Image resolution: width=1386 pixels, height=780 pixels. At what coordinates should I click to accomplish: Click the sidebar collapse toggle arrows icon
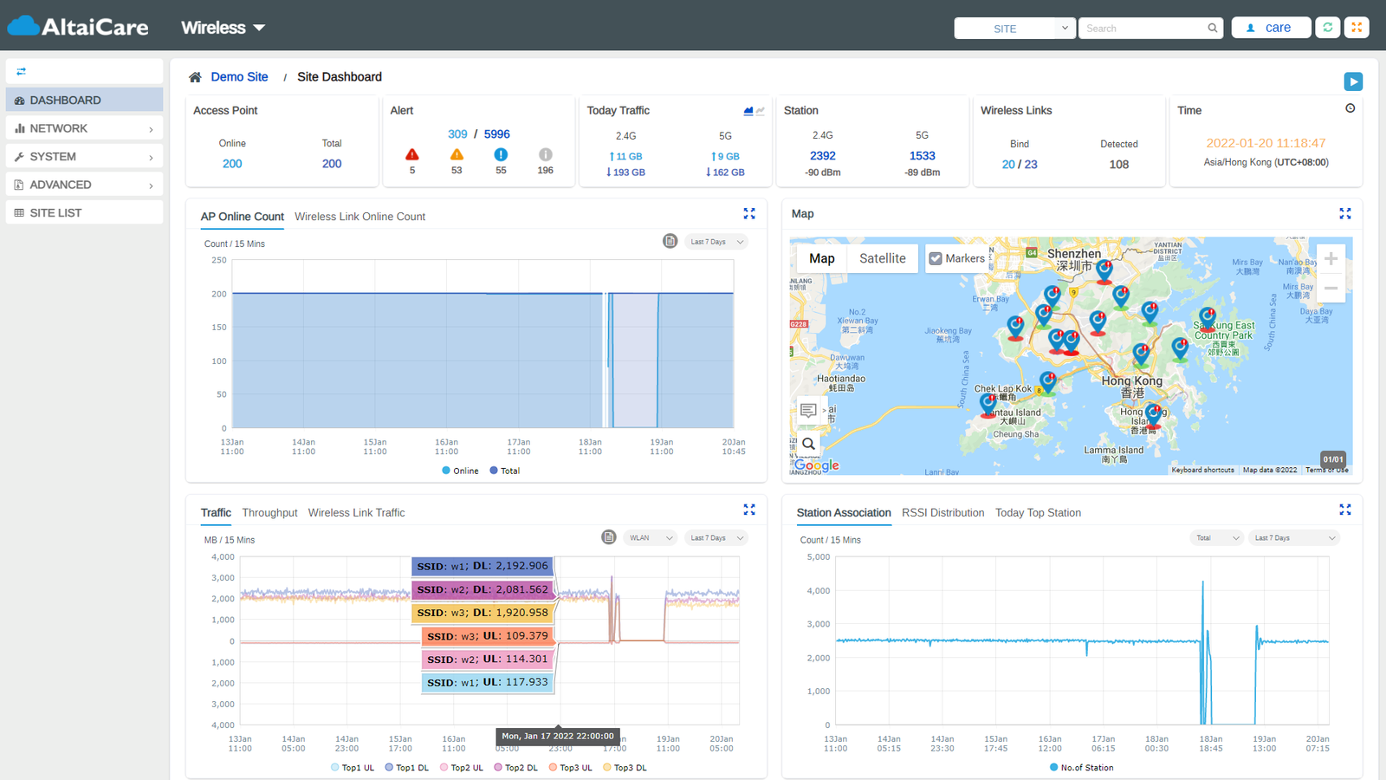[x=21, y=71]
